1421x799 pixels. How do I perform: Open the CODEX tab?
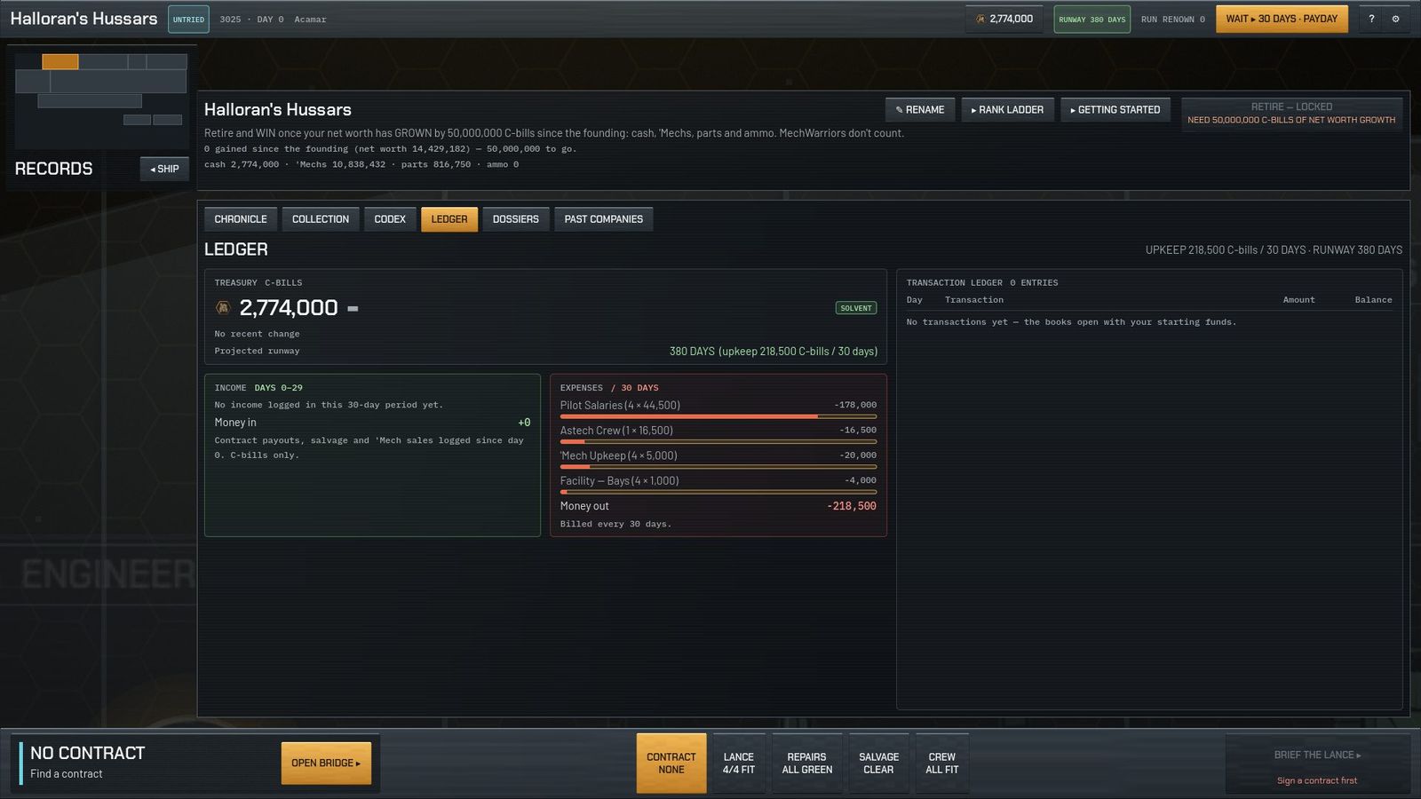click(x=390, y=219)
